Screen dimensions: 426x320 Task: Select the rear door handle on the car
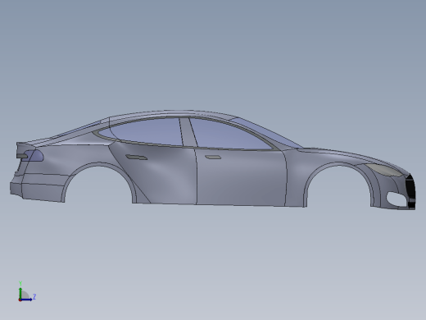tap(136, 157)
